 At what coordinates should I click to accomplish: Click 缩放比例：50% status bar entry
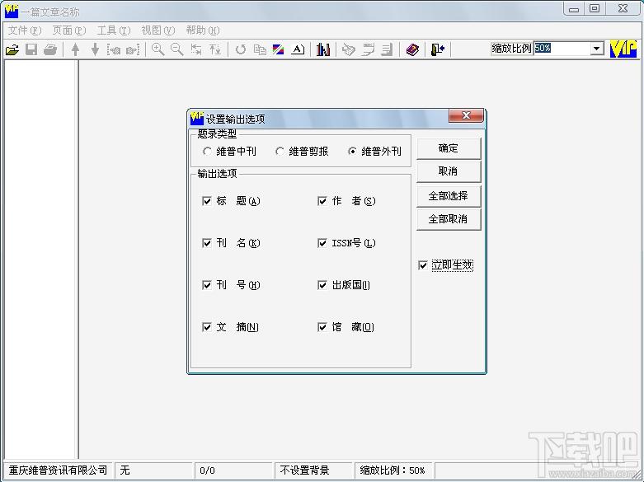(x=393, y=470)
